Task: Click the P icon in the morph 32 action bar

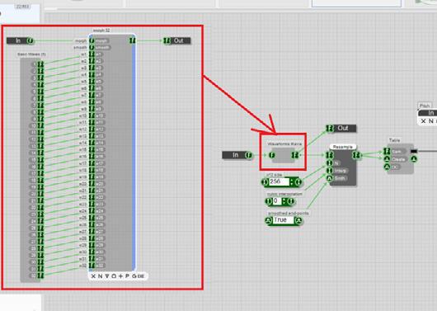Action: 127,276
